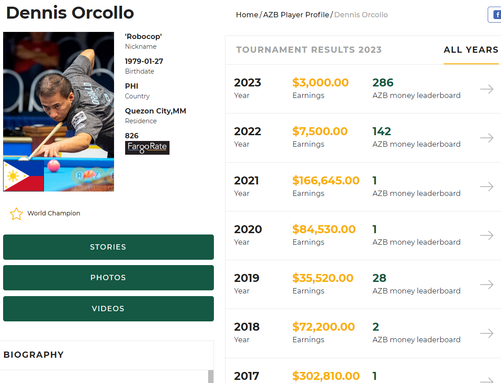This screenshot has height=383, width=501.
Task: Open AZB Player Profile breadcrumb
Action: [x=296, y=15]
